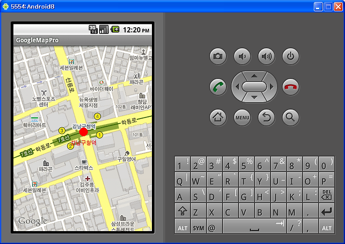Image resolution: width=345 pixels, height=244 pixels.
Task: Click the signal strength bars icon
Action: pos(104,30)
